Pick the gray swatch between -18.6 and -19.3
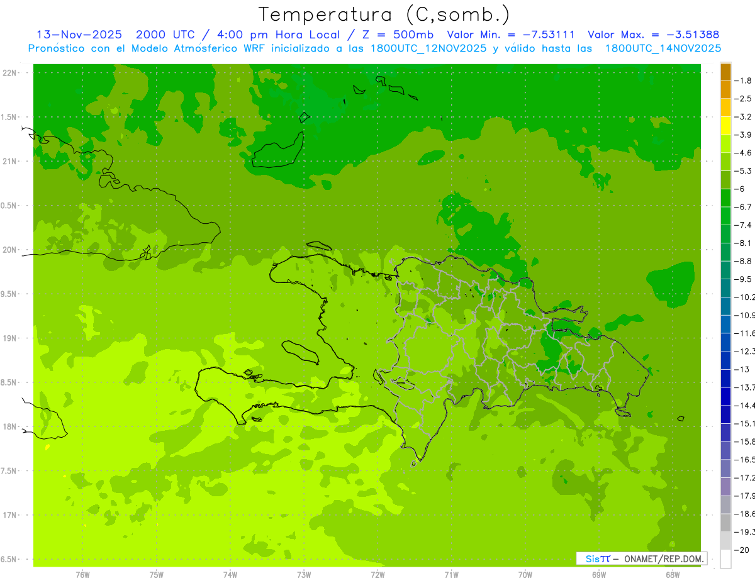Viewport: 755px width, 583px height. (x=725, y=523)
